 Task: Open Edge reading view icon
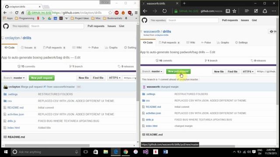click(227, 11)
